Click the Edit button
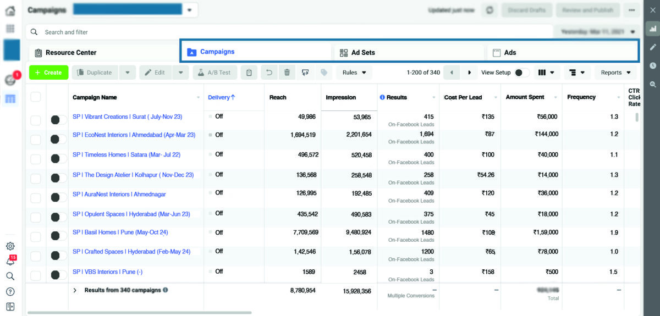660x316 pixels. coord(156,73)
